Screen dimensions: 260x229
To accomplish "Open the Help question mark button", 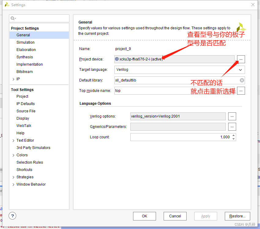I will (13, 216).
